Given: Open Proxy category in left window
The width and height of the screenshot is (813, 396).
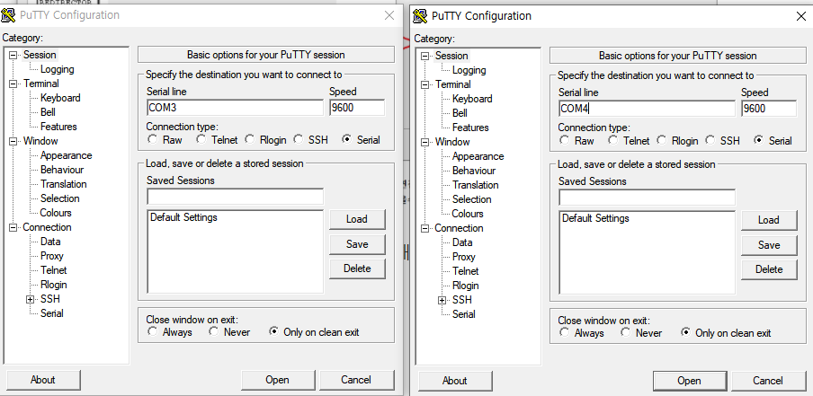Looking at the screenshot, I should pos(52,256).
